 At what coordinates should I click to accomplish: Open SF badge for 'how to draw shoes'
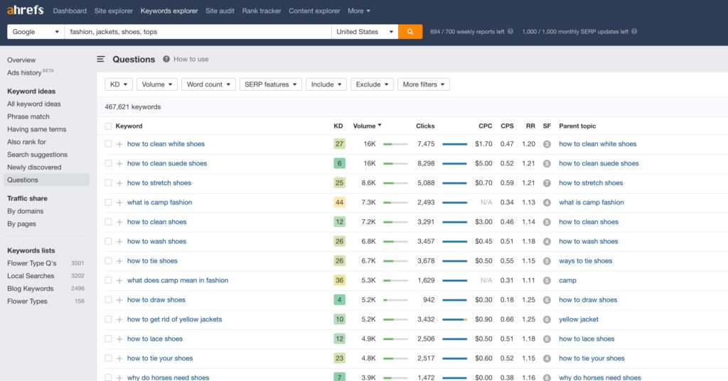tap(547, 300)
